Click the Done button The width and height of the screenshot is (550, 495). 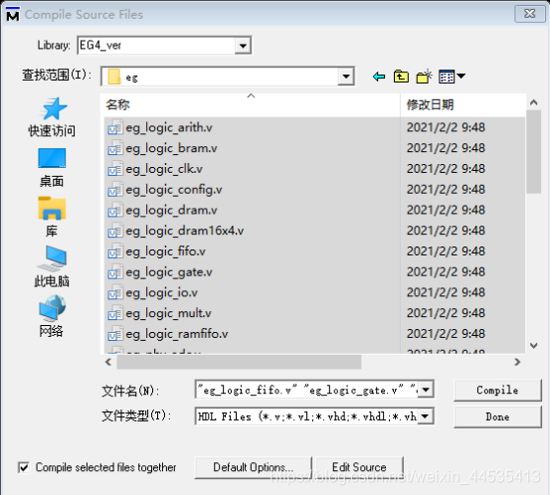click(x=497, y=416)
